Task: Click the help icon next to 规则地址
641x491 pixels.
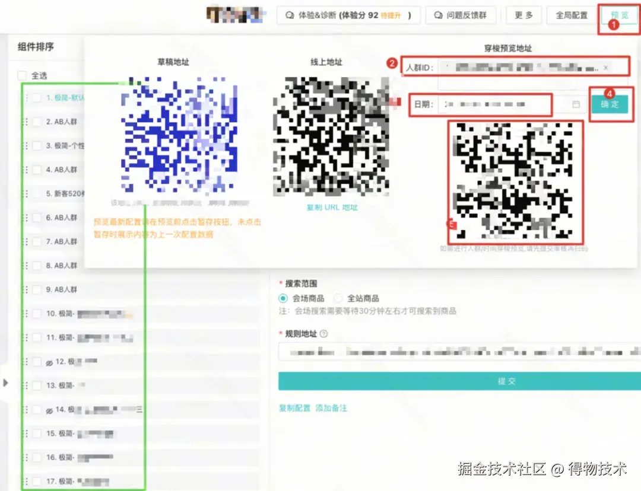Action: [x=323, y=334]
